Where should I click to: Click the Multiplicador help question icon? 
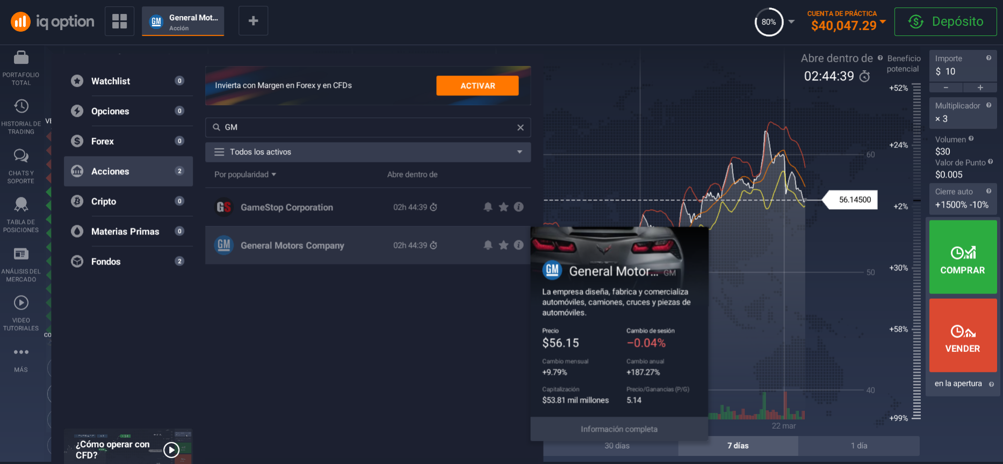pos(988,105)
